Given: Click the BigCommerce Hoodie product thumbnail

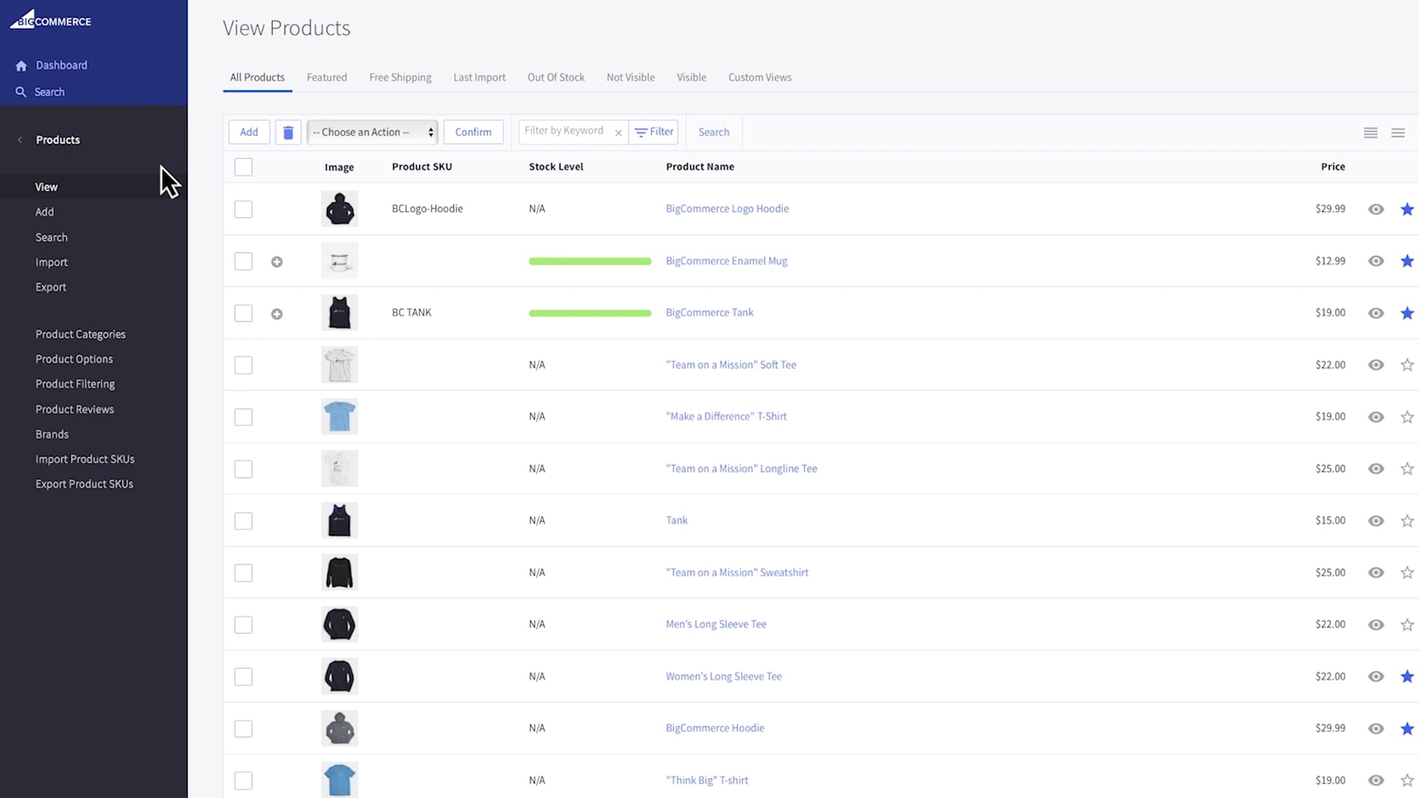Looking at the screenshot, I should pos(339,728).
